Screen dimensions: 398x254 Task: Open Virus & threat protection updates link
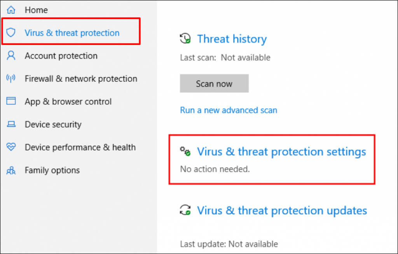[x=282, y=211]
